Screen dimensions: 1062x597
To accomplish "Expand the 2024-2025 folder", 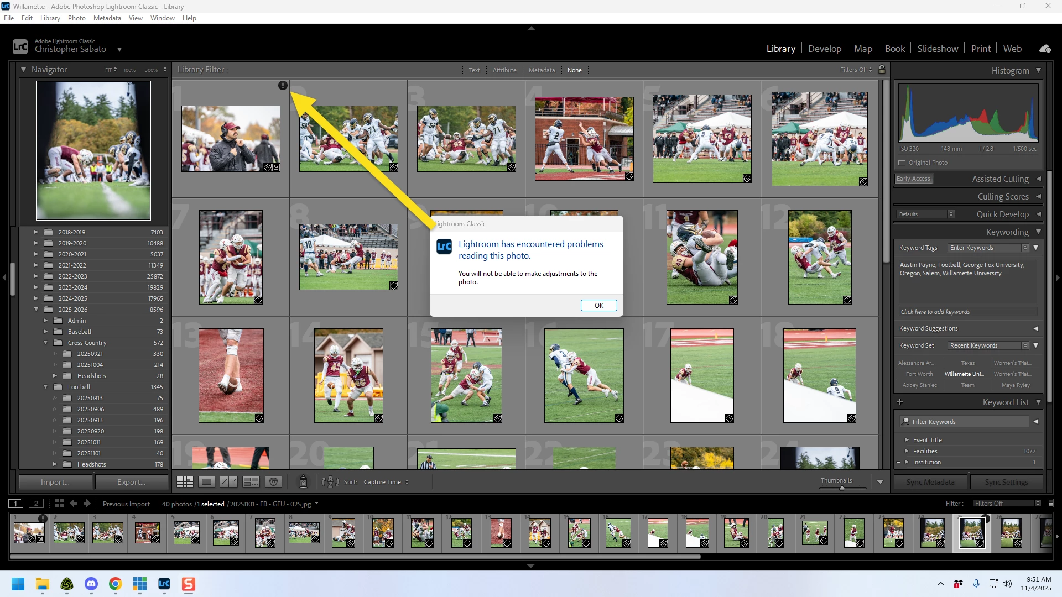I will click(36, 298).
